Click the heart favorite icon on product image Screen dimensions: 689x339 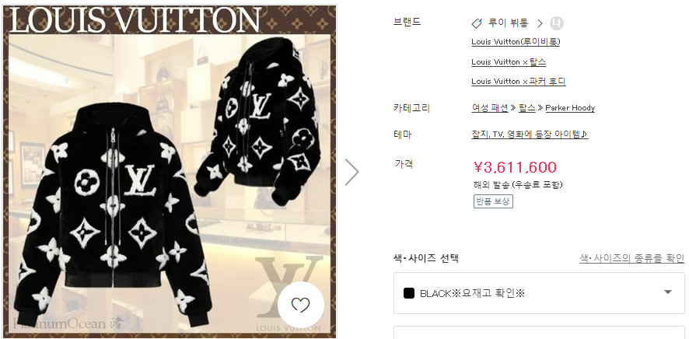pyautogui.click(x=301, y=305)
